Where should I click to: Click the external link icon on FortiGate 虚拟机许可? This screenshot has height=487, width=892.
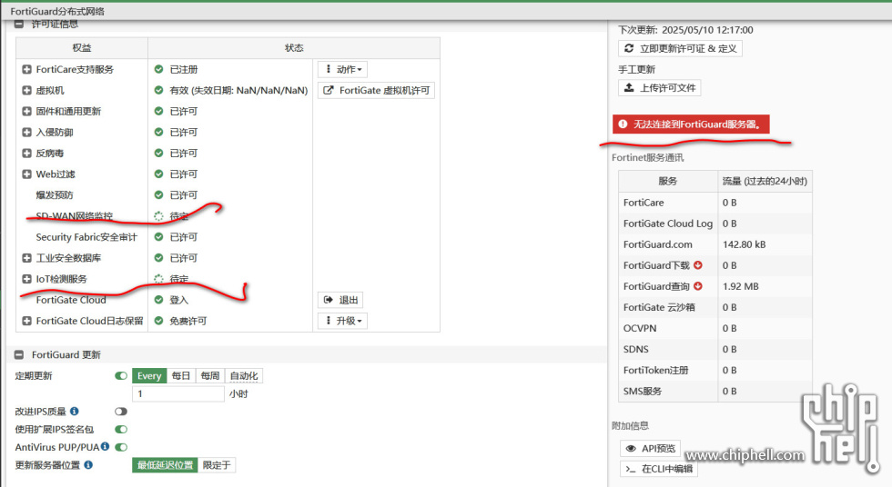point(329,90)
